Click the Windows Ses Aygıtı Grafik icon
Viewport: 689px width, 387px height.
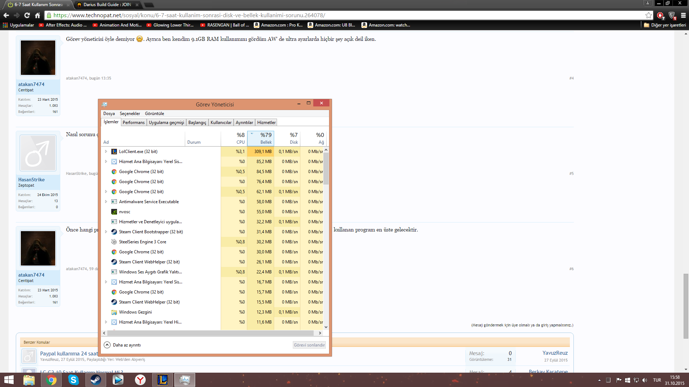114,272
